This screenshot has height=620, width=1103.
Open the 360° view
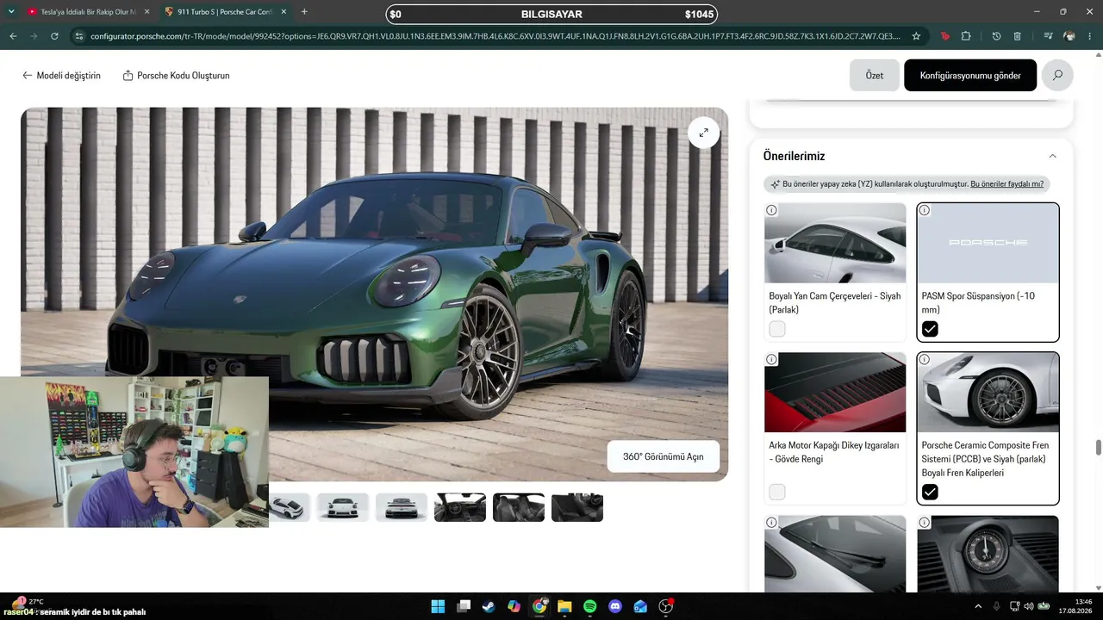click(x=664, y=456)
